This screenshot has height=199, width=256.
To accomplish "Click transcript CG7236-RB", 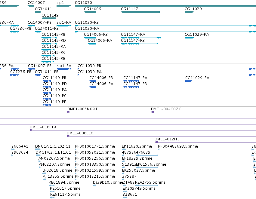I will [x=20, y=28].
